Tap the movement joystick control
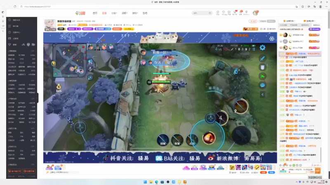The height and width of the screenshot is (185, 330). (x=80, y=127)
